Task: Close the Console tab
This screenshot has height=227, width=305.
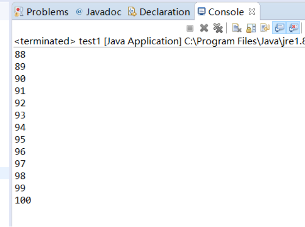Action: point(252,11)
